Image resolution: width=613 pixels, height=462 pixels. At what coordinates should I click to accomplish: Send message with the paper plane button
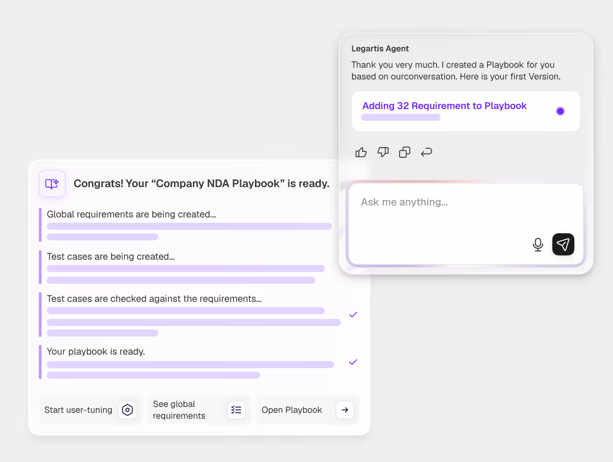563,244
